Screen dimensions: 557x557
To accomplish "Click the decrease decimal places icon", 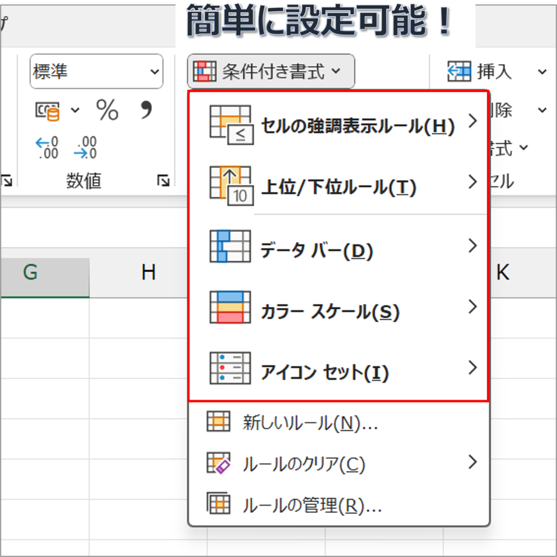I will (85, 148).
